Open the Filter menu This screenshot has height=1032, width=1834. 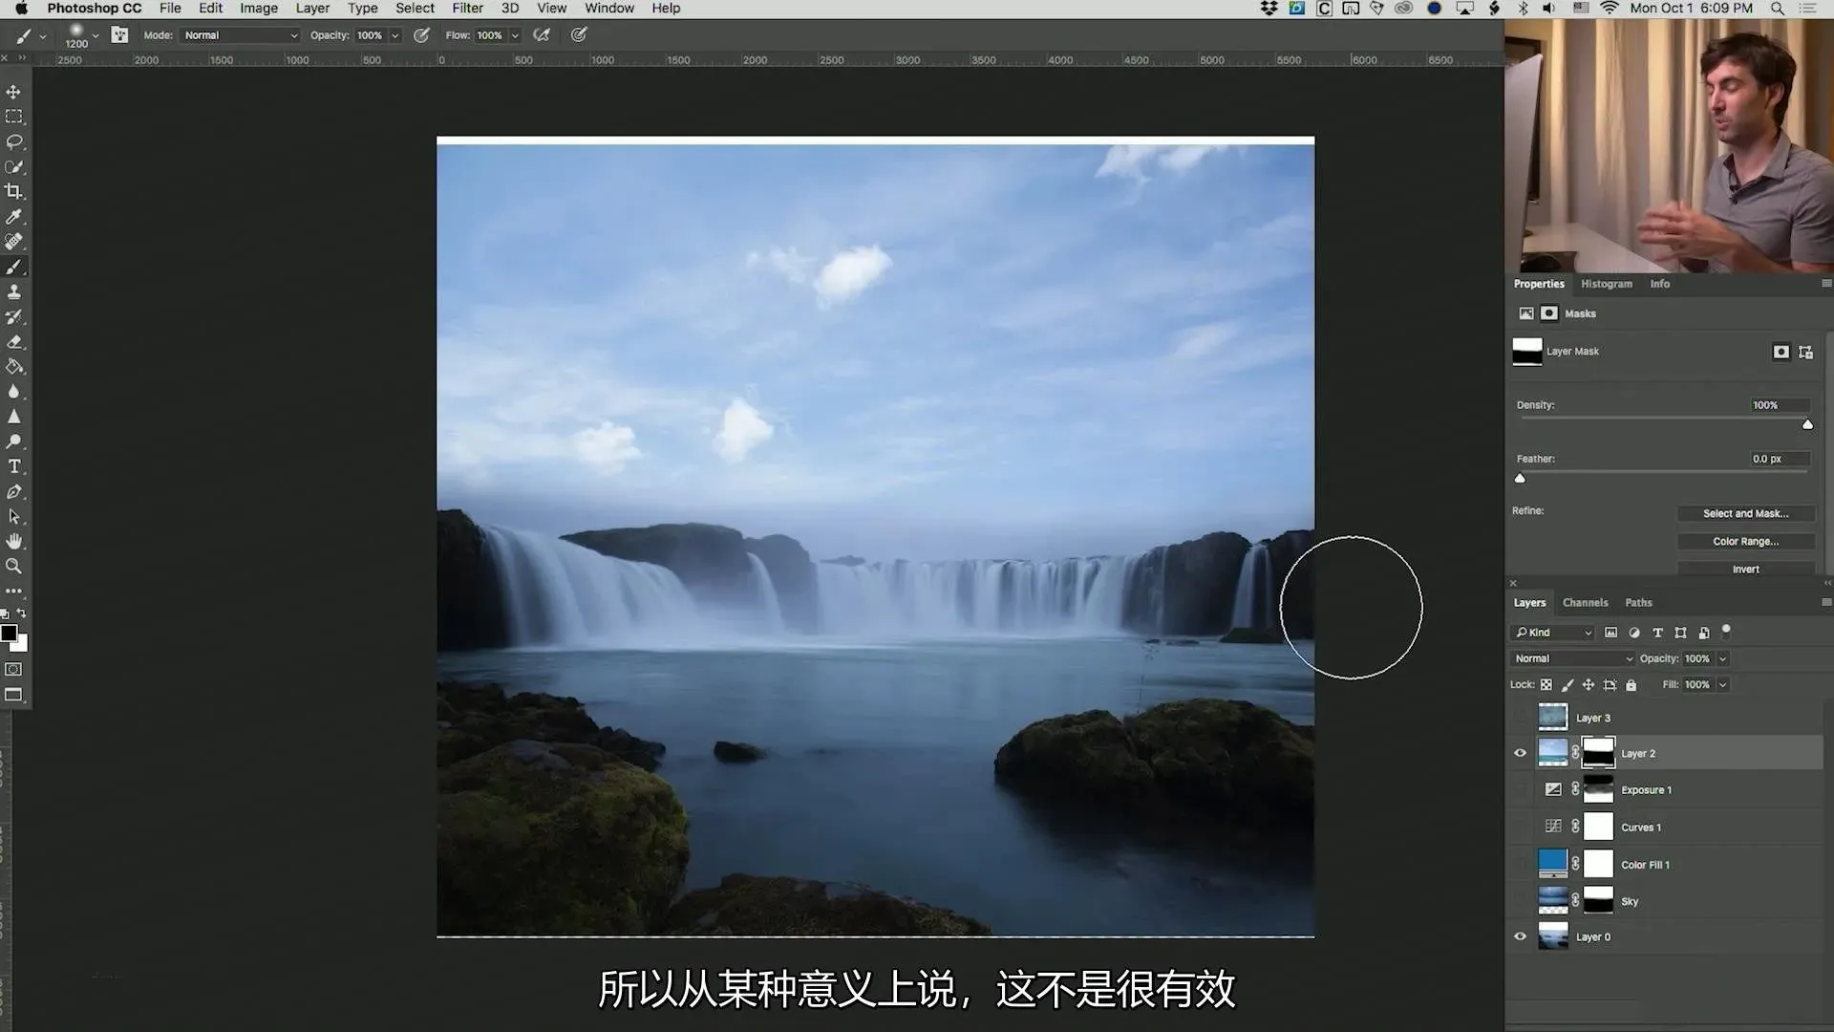point(467,8)
